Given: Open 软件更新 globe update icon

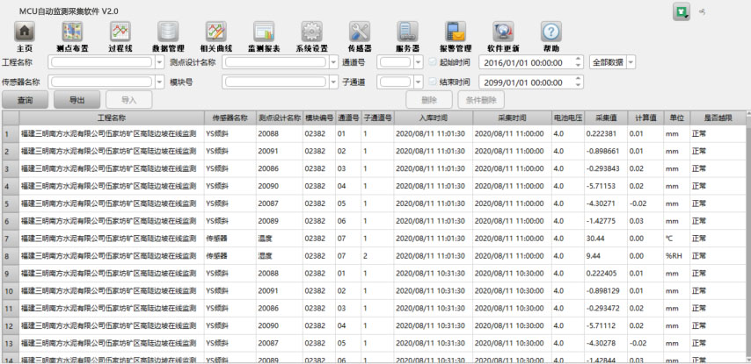Looking at the screenshot, I should coord(503,32).
